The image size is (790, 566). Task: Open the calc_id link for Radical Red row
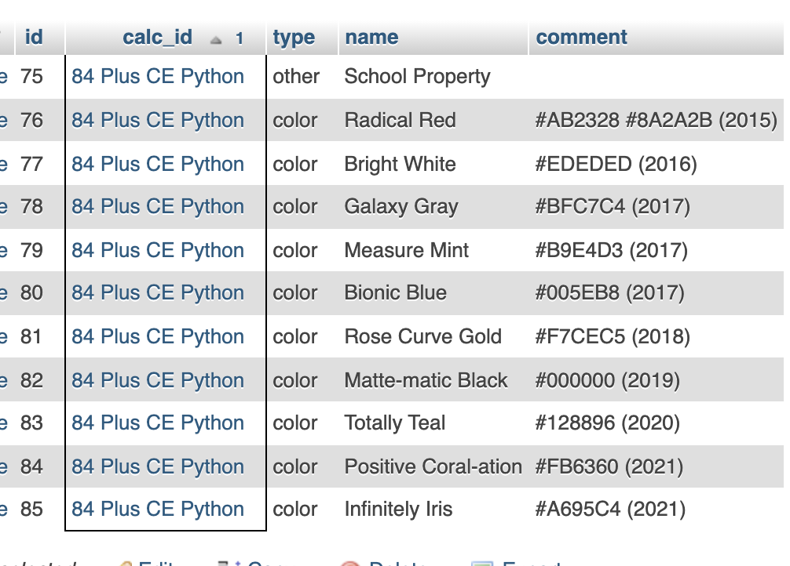158,121
